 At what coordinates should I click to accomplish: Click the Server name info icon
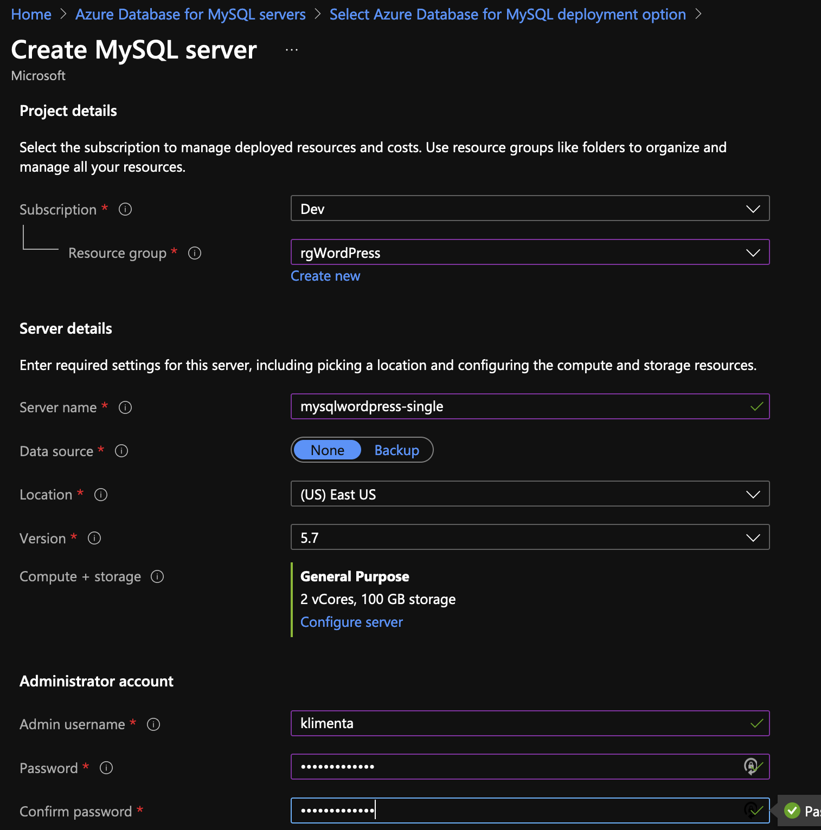[x=125, y=407]
